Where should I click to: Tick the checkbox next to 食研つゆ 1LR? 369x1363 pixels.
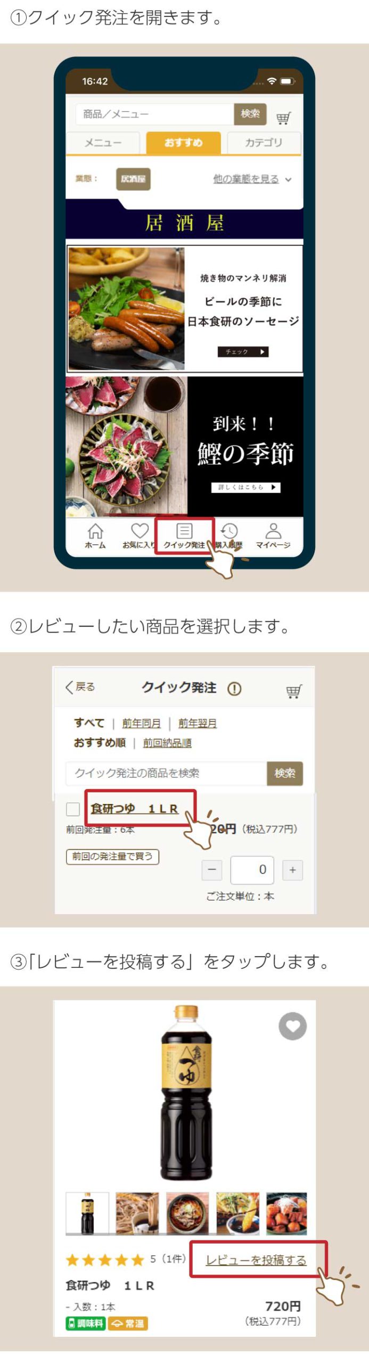(x=73, y=809)
